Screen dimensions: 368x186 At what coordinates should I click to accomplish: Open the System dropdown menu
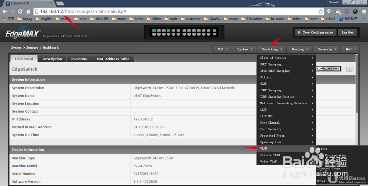pos(244,49)
